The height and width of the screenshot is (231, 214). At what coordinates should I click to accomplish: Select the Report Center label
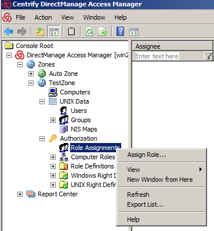point(57,194)
